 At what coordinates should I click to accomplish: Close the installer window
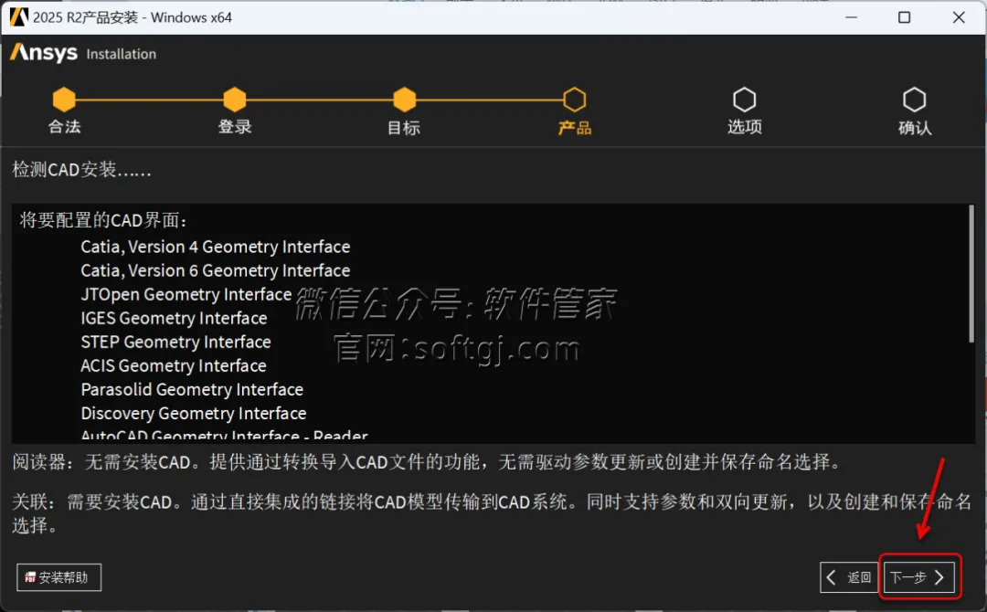click(x=958, y=17)
